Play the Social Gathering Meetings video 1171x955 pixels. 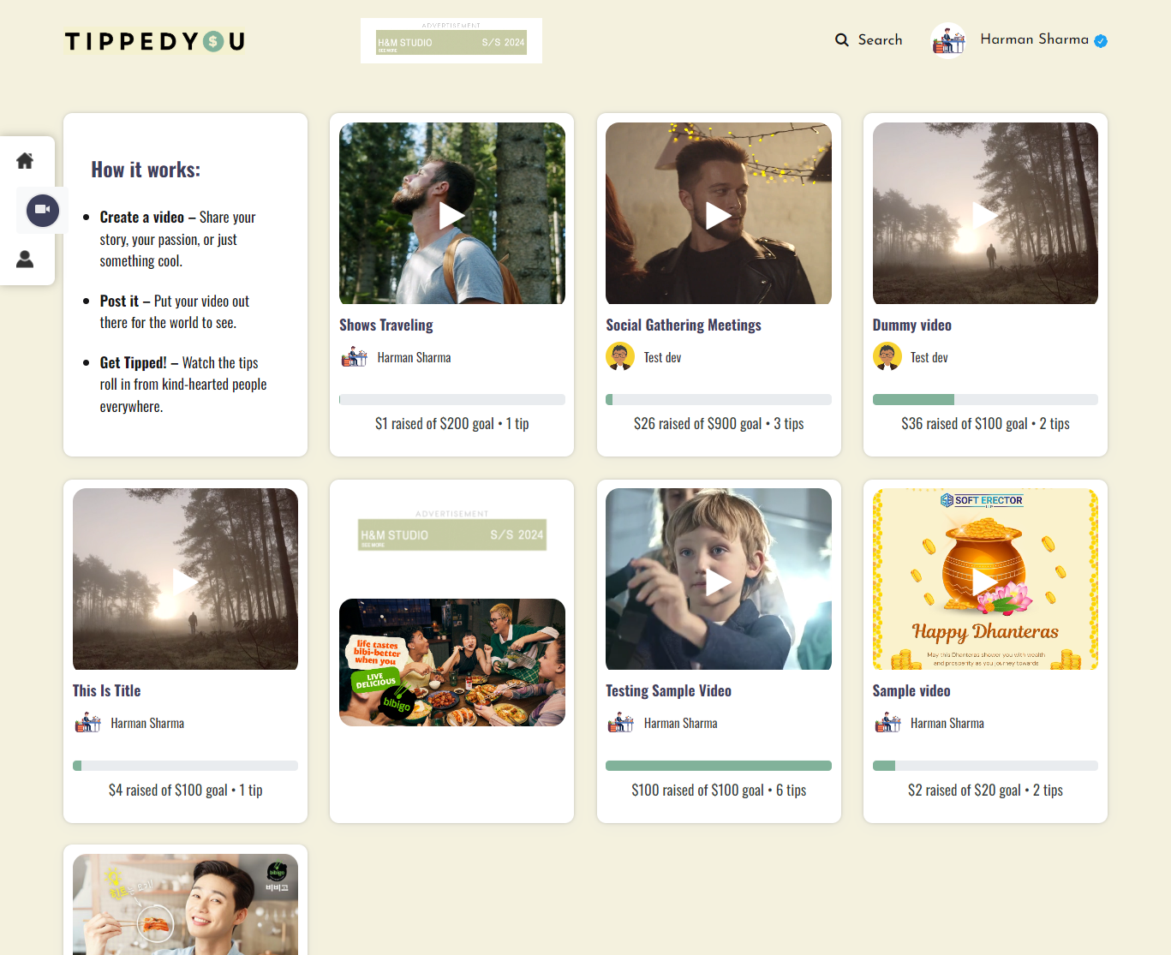coord(718,215)
